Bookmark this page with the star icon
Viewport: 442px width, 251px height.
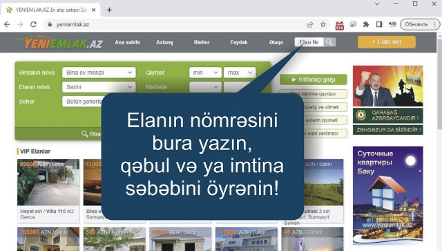pos(323,25)
